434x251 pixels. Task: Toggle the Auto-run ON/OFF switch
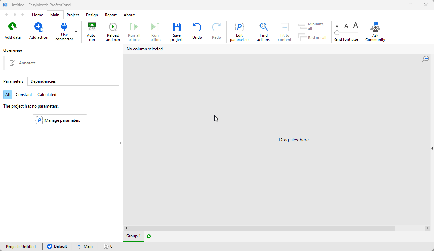[x=92, y=27]
